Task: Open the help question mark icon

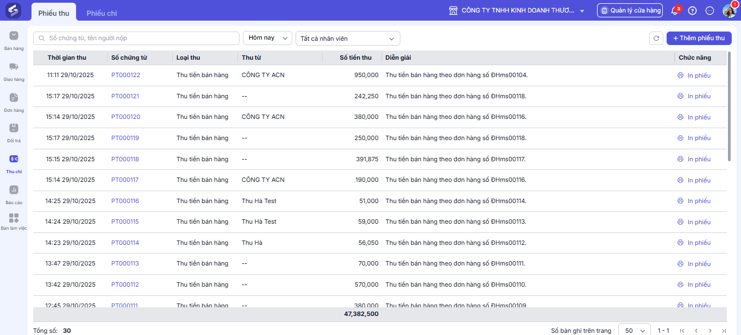Action: 692,10
